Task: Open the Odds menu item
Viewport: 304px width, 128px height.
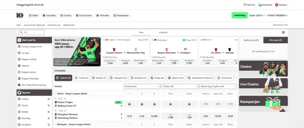Action: point(34,15)
